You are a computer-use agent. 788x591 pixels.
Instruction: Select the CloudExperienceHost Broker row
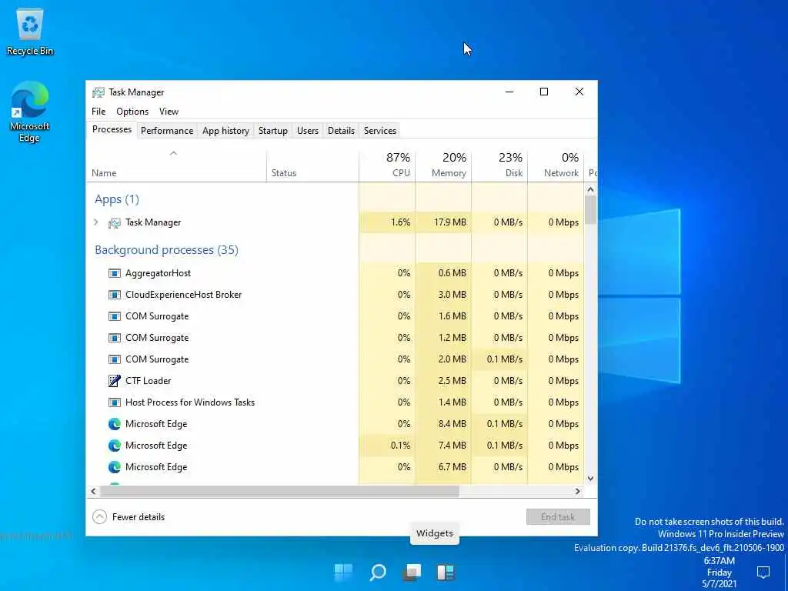[x=336, y=295]
